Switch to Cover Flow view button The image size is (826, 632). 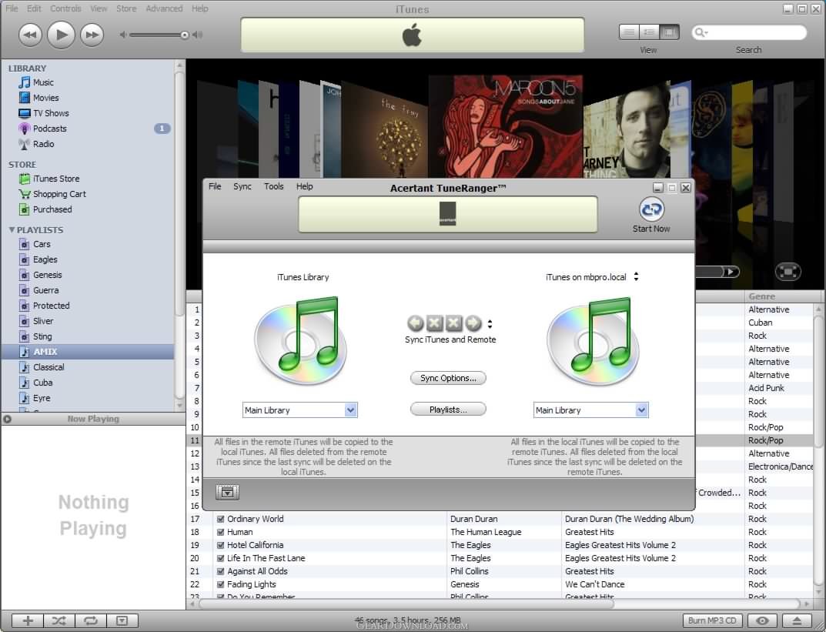coord(669,32)
